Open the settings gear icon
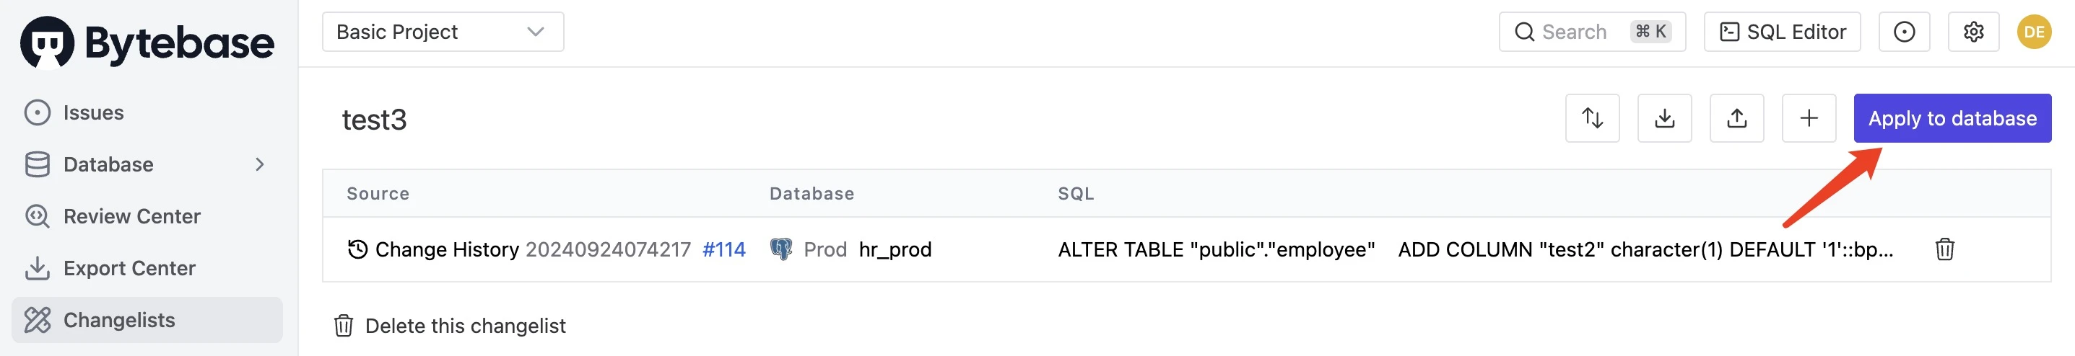This screenshot has width=2075, height=356. (x=1973, y=32)
